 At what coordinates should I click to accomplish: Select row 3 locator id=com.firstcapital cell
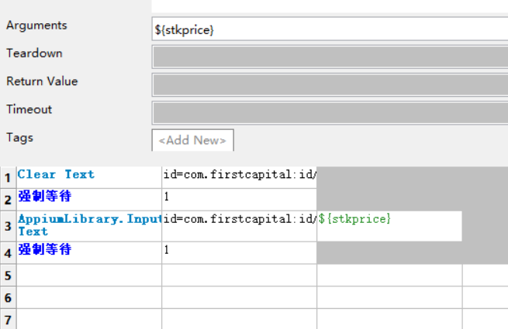pyautogui.click(x=239, y=226)
